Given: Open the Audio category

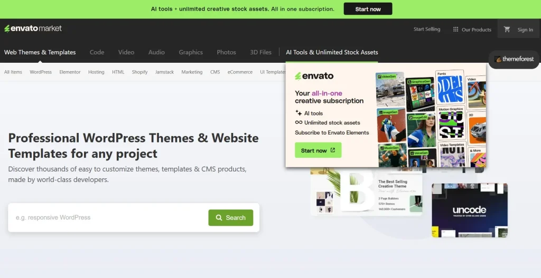Looking at the screenshot, I should point(156,52).
